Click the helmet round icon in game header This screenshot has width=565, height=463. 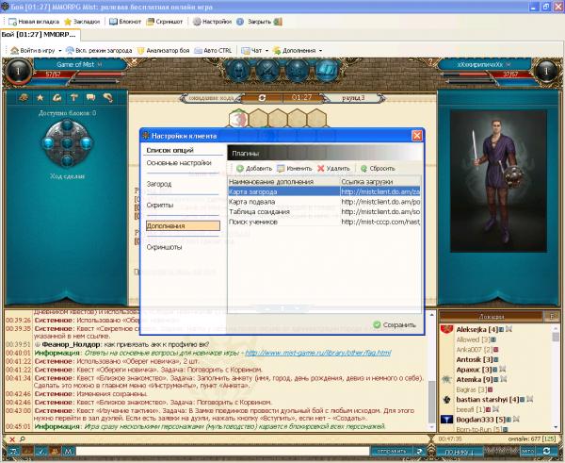coord(238,70)
